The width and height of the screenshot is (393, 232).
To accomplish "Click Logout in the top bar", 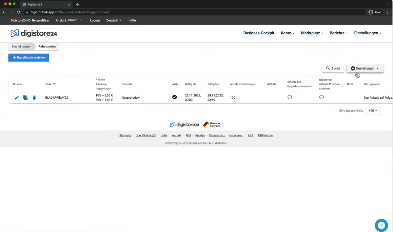I will (95, 20).
